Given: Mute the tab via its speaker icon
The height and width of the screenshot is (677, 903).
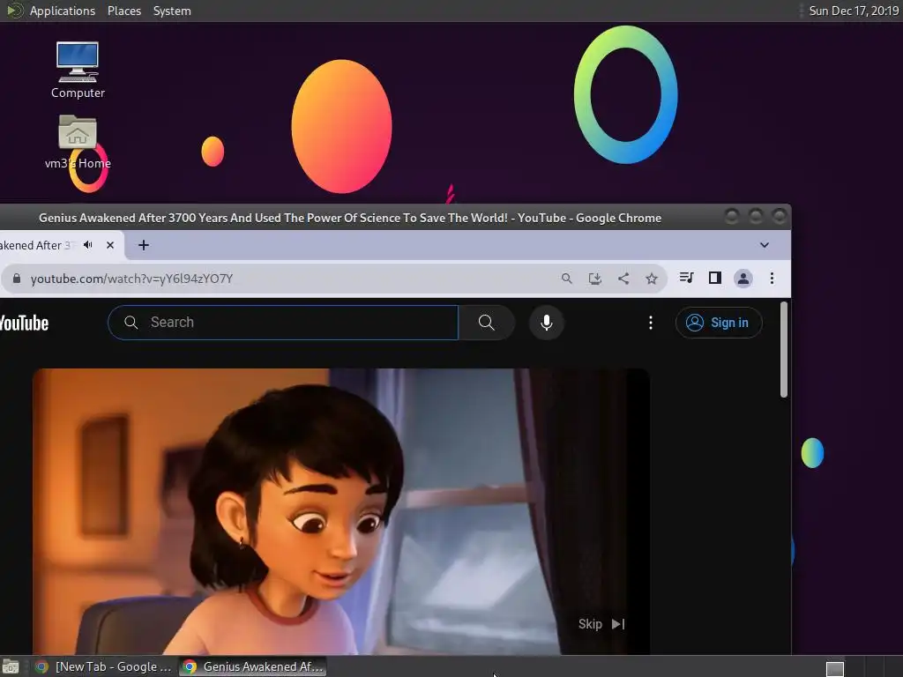Looking at the screenshot, I should (87, 245).
